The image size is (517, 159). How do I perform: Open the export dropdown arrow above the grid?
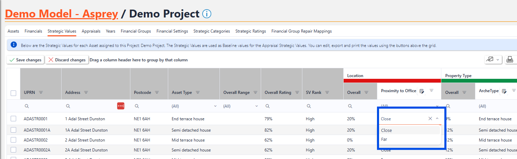tap(498, 60)
